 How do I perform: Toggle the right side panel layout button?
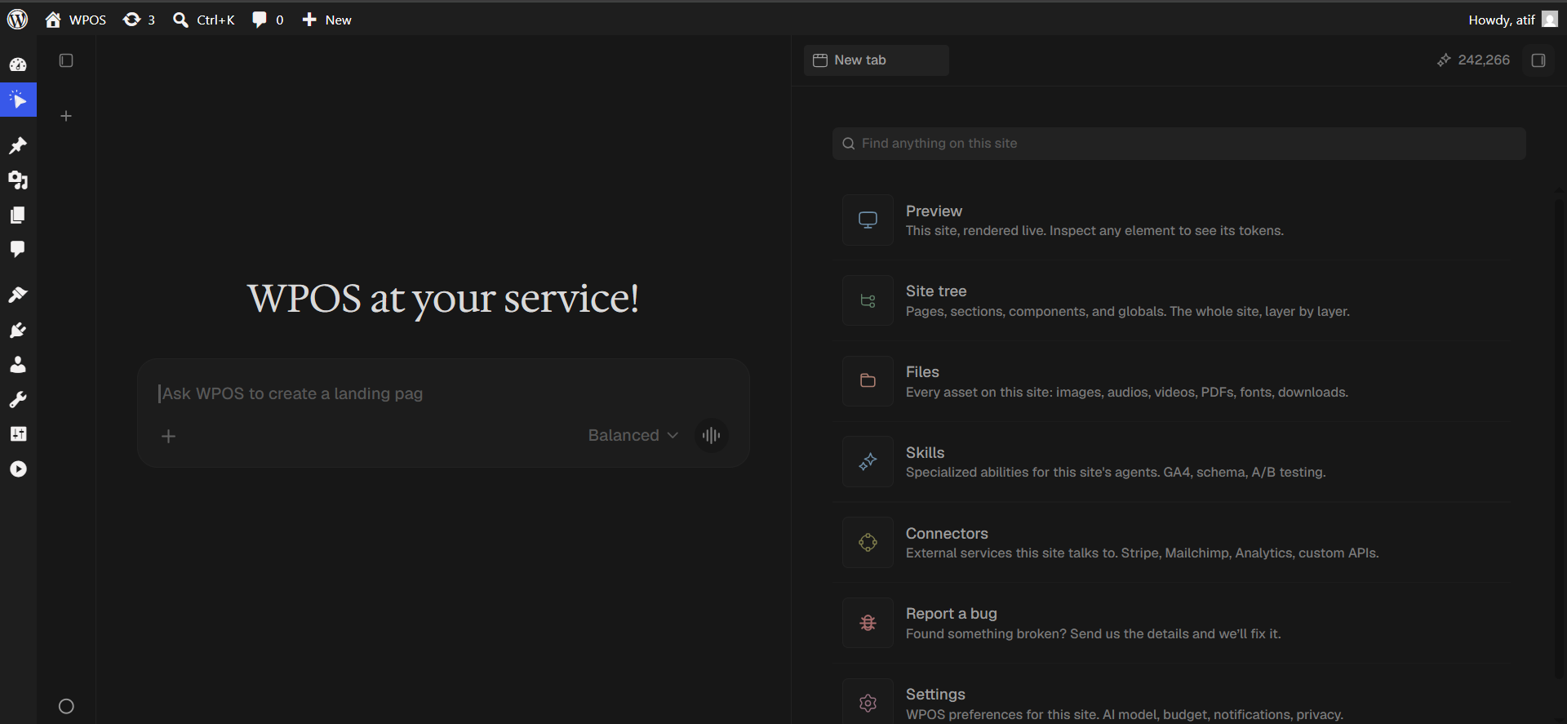1538,60
